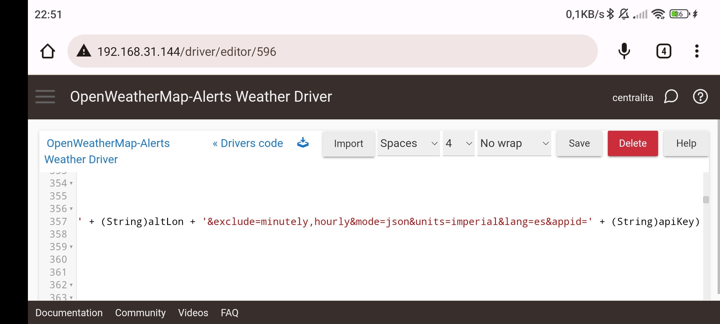Image resolution: width=720 pixels, height=324 pixels.
Task: Open the hamburger menu icon
Action: coord(45,96)
